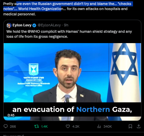Click the 340K views count

point(107,127)
